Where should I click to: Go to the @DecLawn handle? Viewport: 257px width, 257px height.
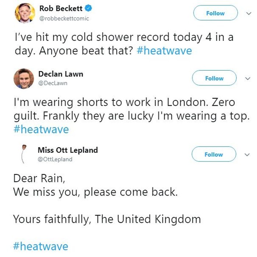coord(53,83)
